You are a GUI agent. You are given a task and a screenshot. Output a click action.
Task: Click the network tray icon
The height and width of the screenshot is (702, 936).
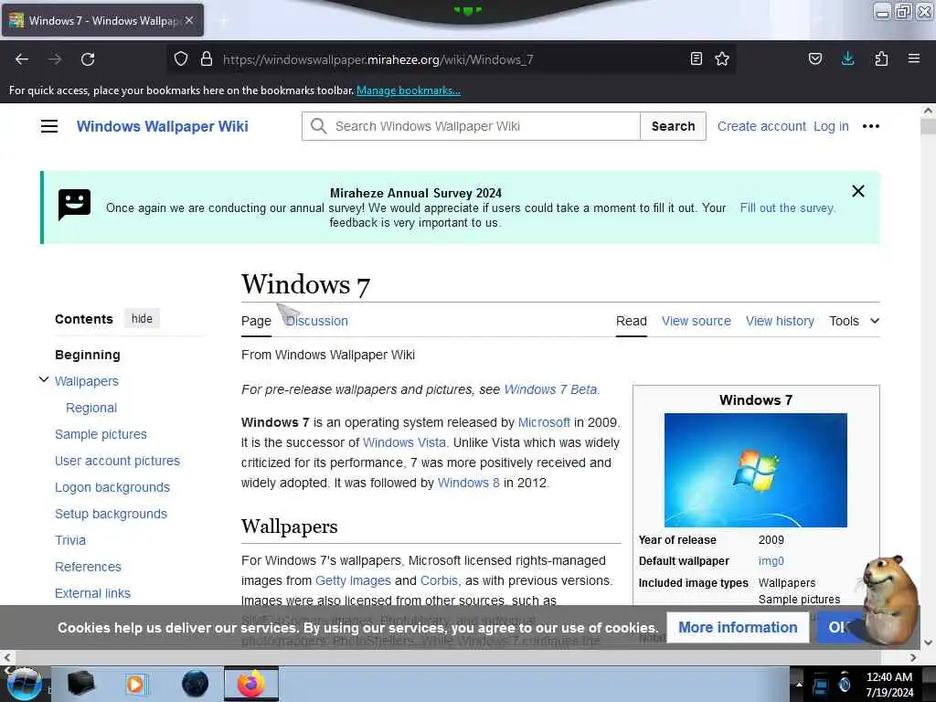821,685
